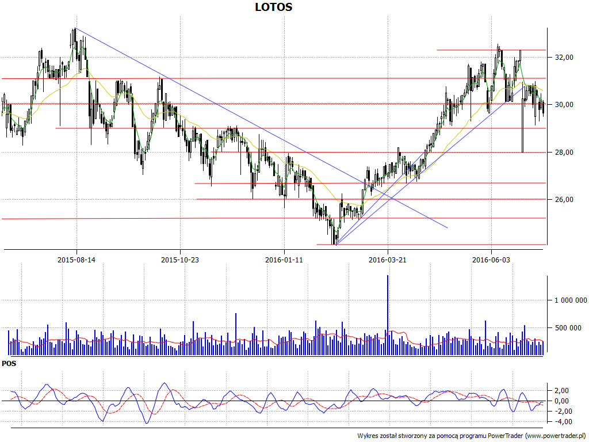Viewport: 589px width, 442px height.
Task: Select the 2015-10-23 date label
Action: click(x=180, y=260)
